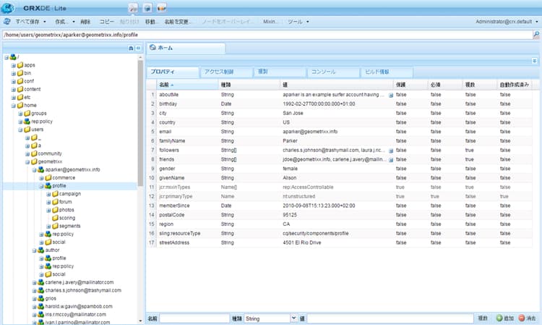
Task: Open the すべて保存 dropdown arrow
Action: click(45, 22)
